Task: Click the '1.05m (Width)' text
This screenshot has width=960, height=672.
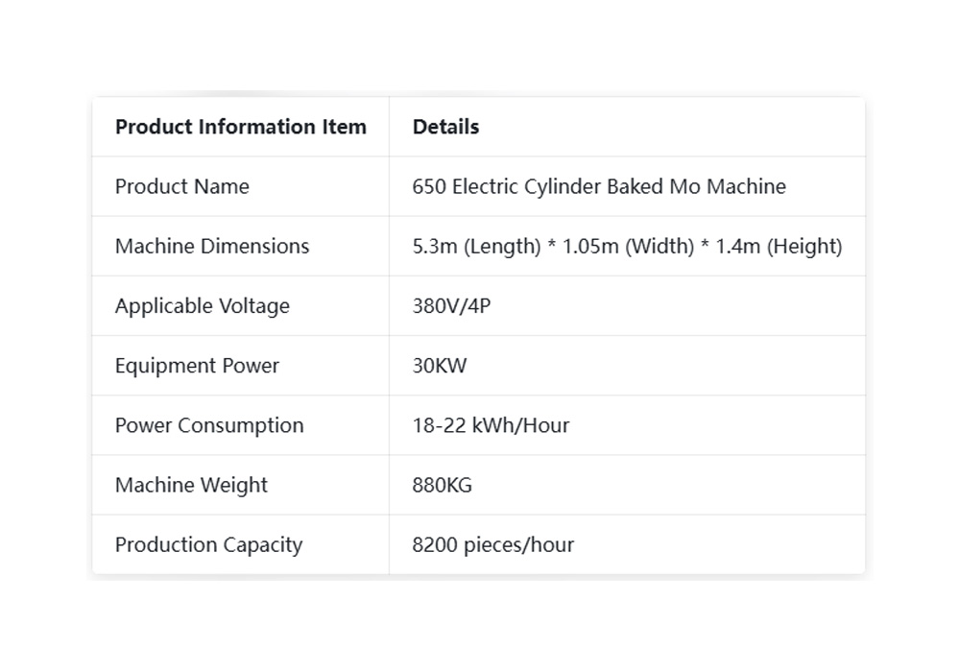Action: coord(628,246)
